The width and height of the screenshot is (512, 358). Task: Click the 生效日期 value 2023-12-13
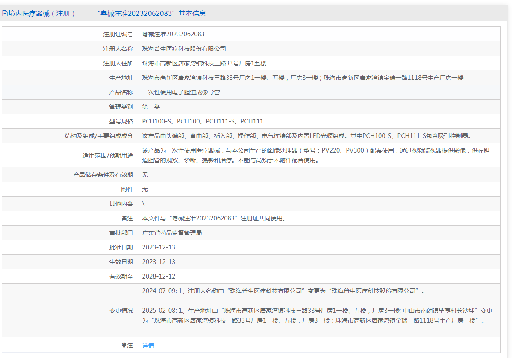(159, 262)
